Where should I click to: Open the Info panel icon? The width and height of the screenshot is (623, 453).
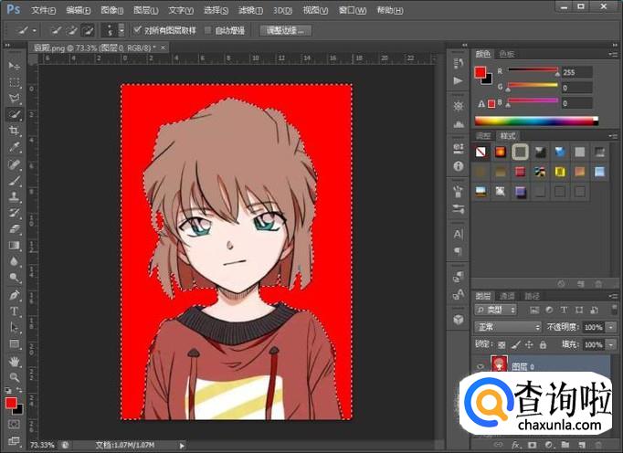click(x=458, y=166)
